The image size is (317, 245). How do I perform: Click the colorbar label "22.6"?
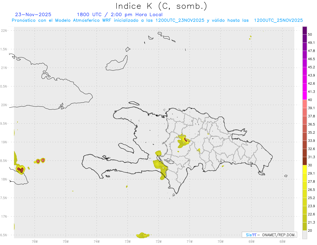(311, 214)
